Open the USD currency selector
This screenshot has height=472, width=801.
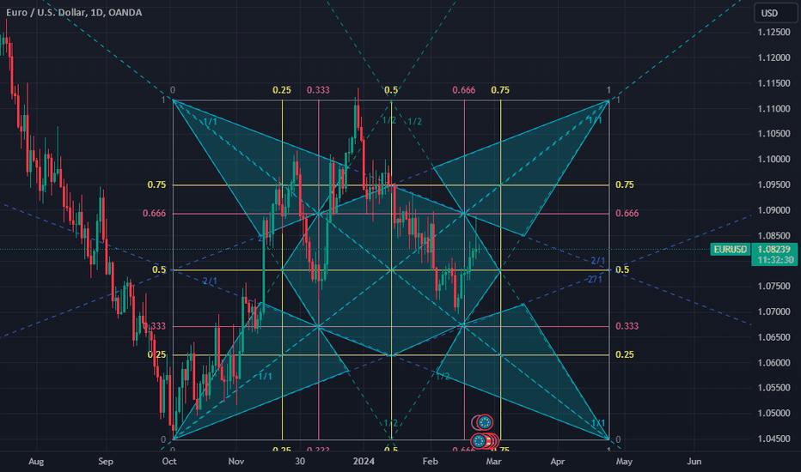coord(775,13)
